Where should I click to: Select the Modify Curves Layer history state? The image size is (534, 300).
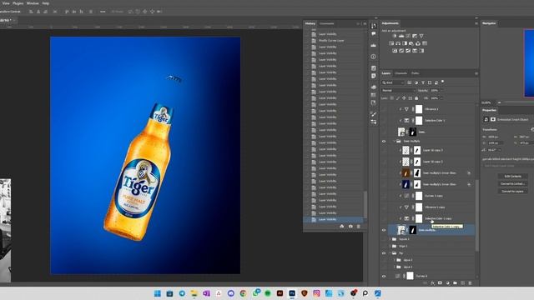(x=335, y=41)
